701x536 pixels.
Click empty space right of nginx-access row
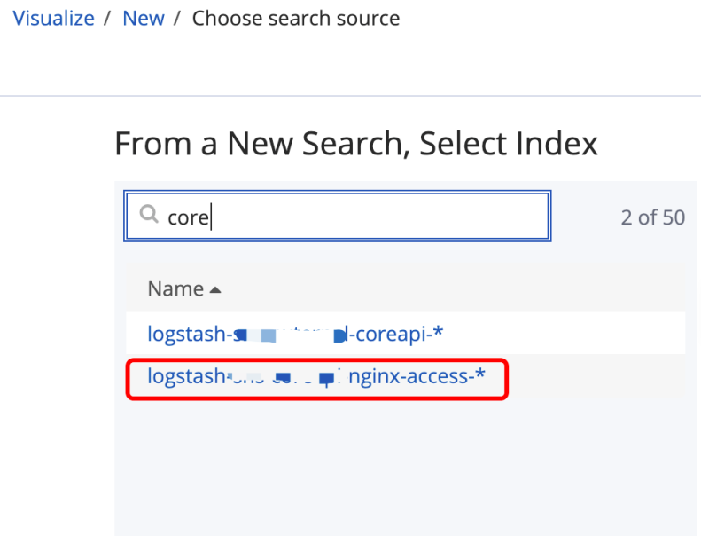click(594, 377)
